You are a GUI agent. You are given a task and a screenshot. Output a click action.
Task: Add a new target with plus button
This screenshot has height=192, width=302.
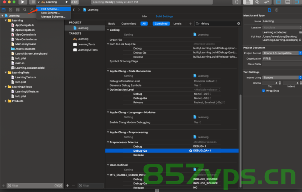click(x=67, y=185)
